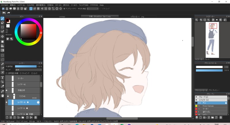Enable the ロック checkbox
This screenshot has height=125, width=230.
32,73
